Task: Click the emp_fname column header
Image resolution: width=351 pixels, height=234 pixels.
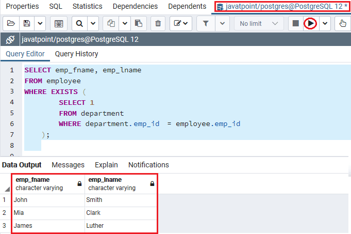Action: tap(48, 184)
